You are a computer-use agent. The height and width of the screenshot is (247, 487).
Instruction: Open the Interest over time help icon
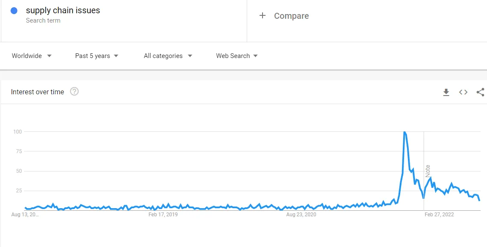74,91
